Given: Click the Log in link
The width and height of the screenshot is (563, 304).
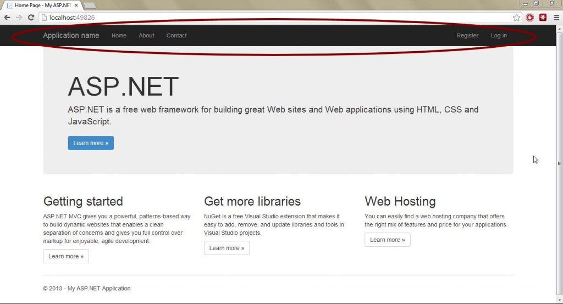Looking at the screenshot, I should (x=499, y=36).
